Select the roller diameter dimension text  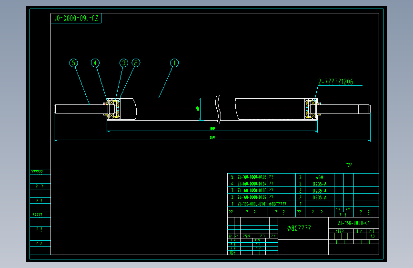(x=198, y=109)
